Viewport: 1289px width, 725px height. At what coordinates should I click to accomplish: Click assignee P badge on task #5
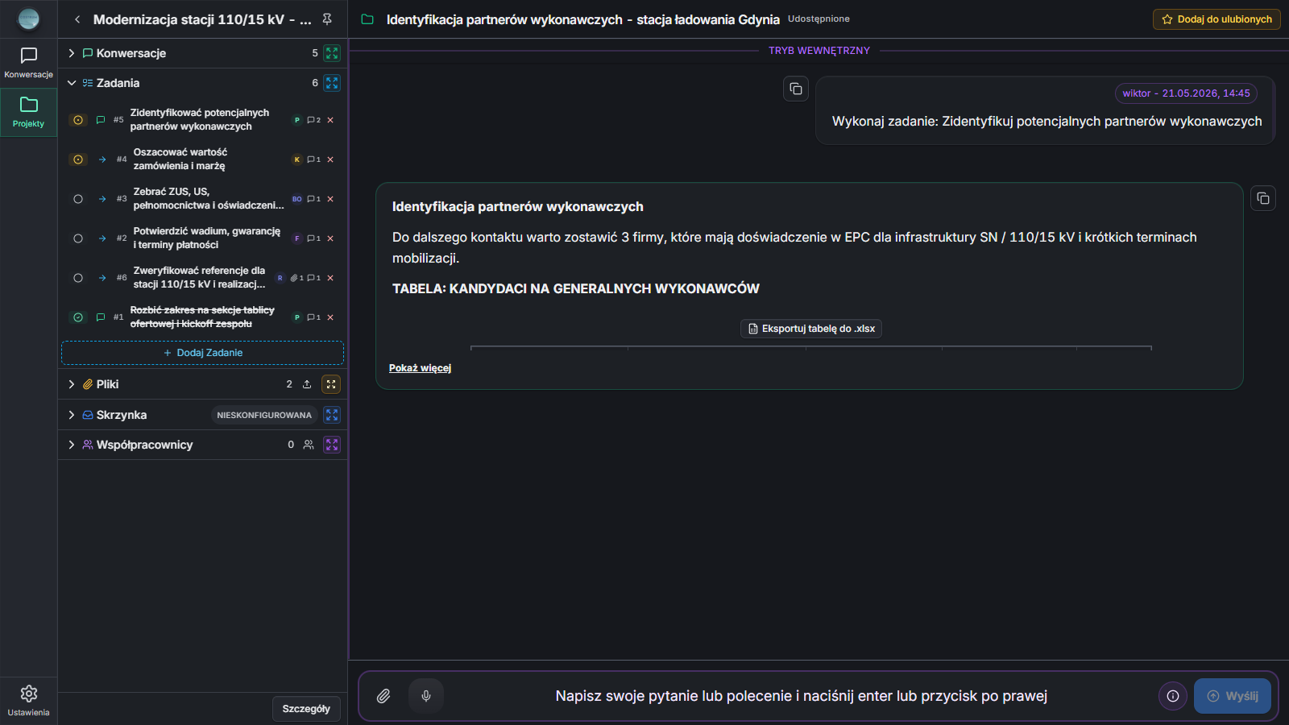click(297, 120)
